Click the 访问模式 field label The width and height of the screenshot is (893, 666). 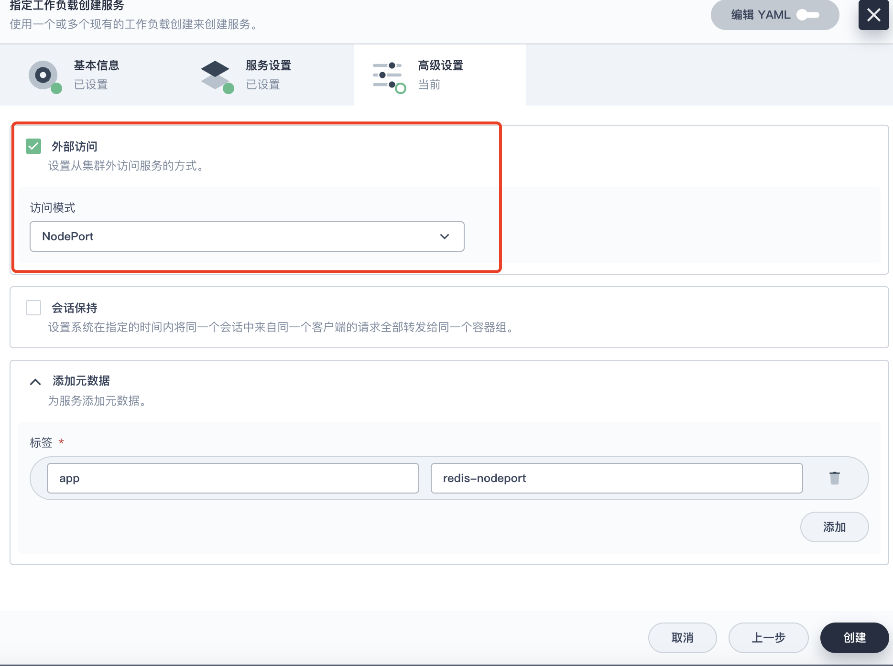click(x=53, y=208)
